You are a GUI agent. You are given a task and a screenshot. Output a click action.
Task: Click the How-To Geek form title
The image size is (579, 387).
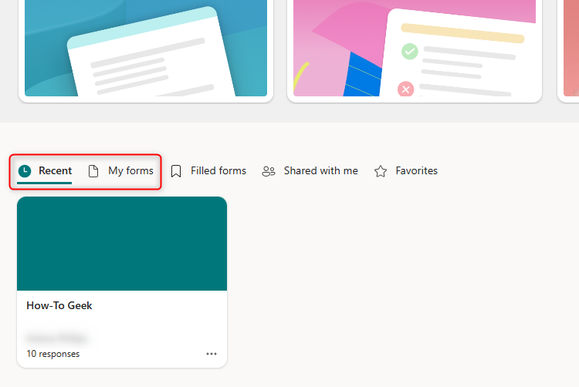(x=59, y=305)
